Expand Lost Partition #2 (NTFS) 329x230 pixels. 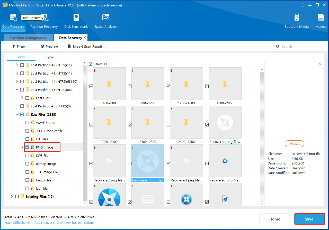point(17,65)
